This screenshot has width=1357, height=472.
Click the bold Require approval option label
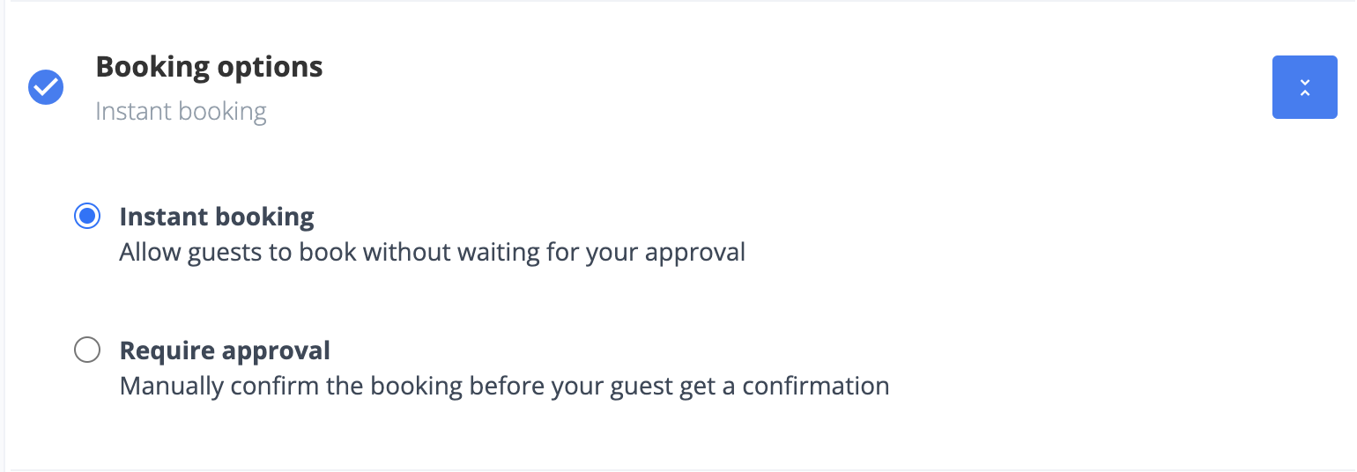tap(225, 350)
